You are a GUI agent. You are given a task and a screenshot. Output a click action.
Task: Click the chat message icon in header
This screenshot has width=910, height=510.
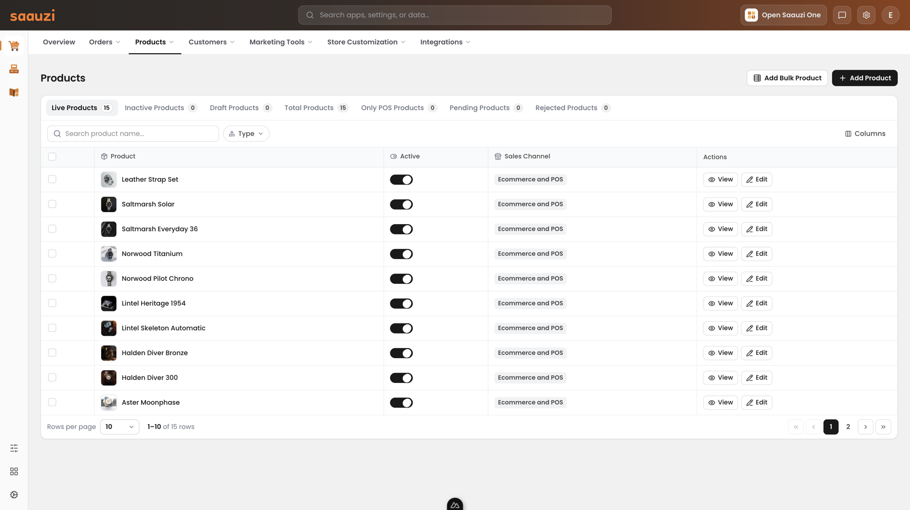coord(842,15)
